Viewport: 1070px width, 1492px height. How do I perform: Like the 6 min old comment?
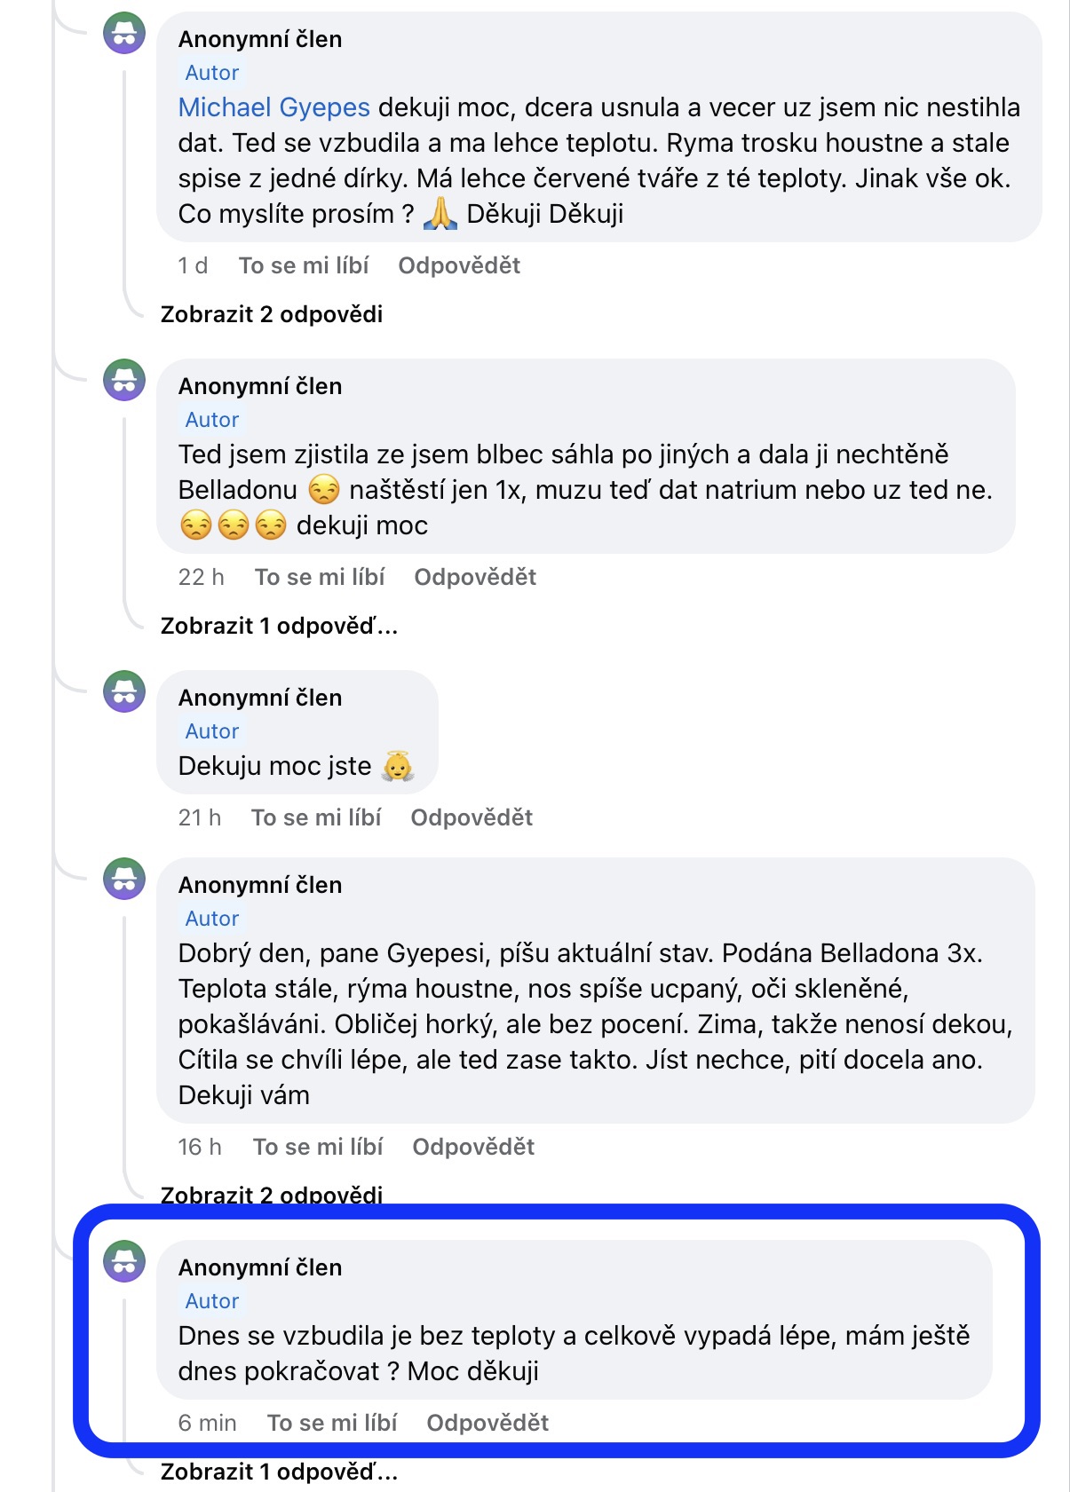(x=331, y=1423)
